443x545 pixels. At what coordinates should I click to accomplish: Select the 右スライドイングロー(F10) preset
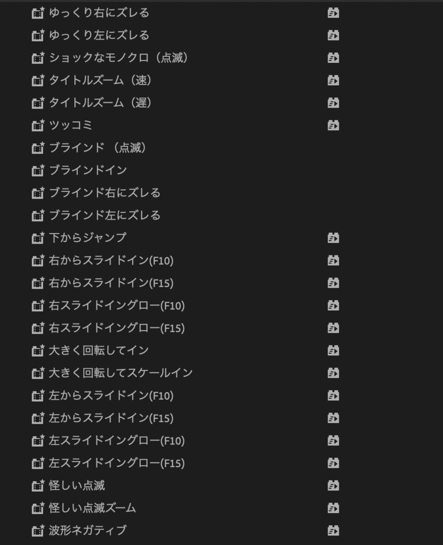click(116, 305)
